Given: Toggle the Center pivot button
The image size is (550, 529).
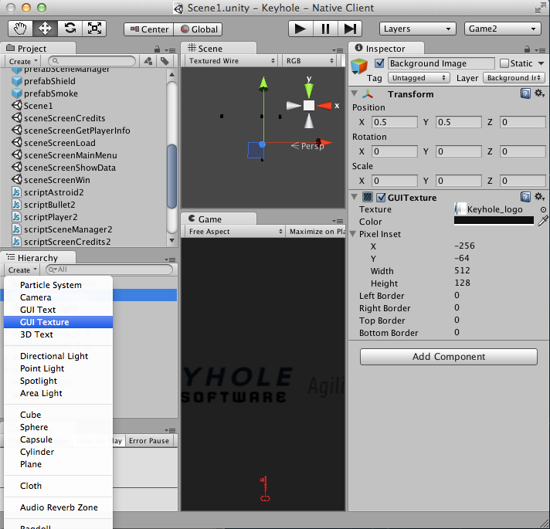Looking at the screenshot, I should point(148,29).
